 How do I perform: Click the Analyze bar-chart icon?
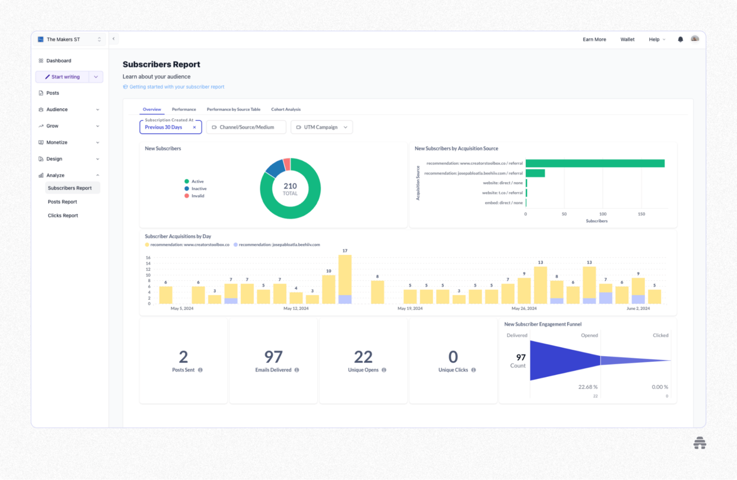coord(41,175)
